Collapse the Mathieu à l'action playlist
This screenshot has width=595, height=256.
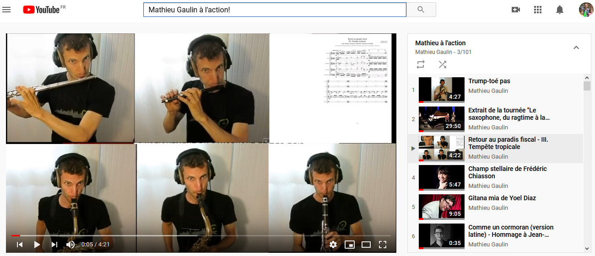click(576, 47)
